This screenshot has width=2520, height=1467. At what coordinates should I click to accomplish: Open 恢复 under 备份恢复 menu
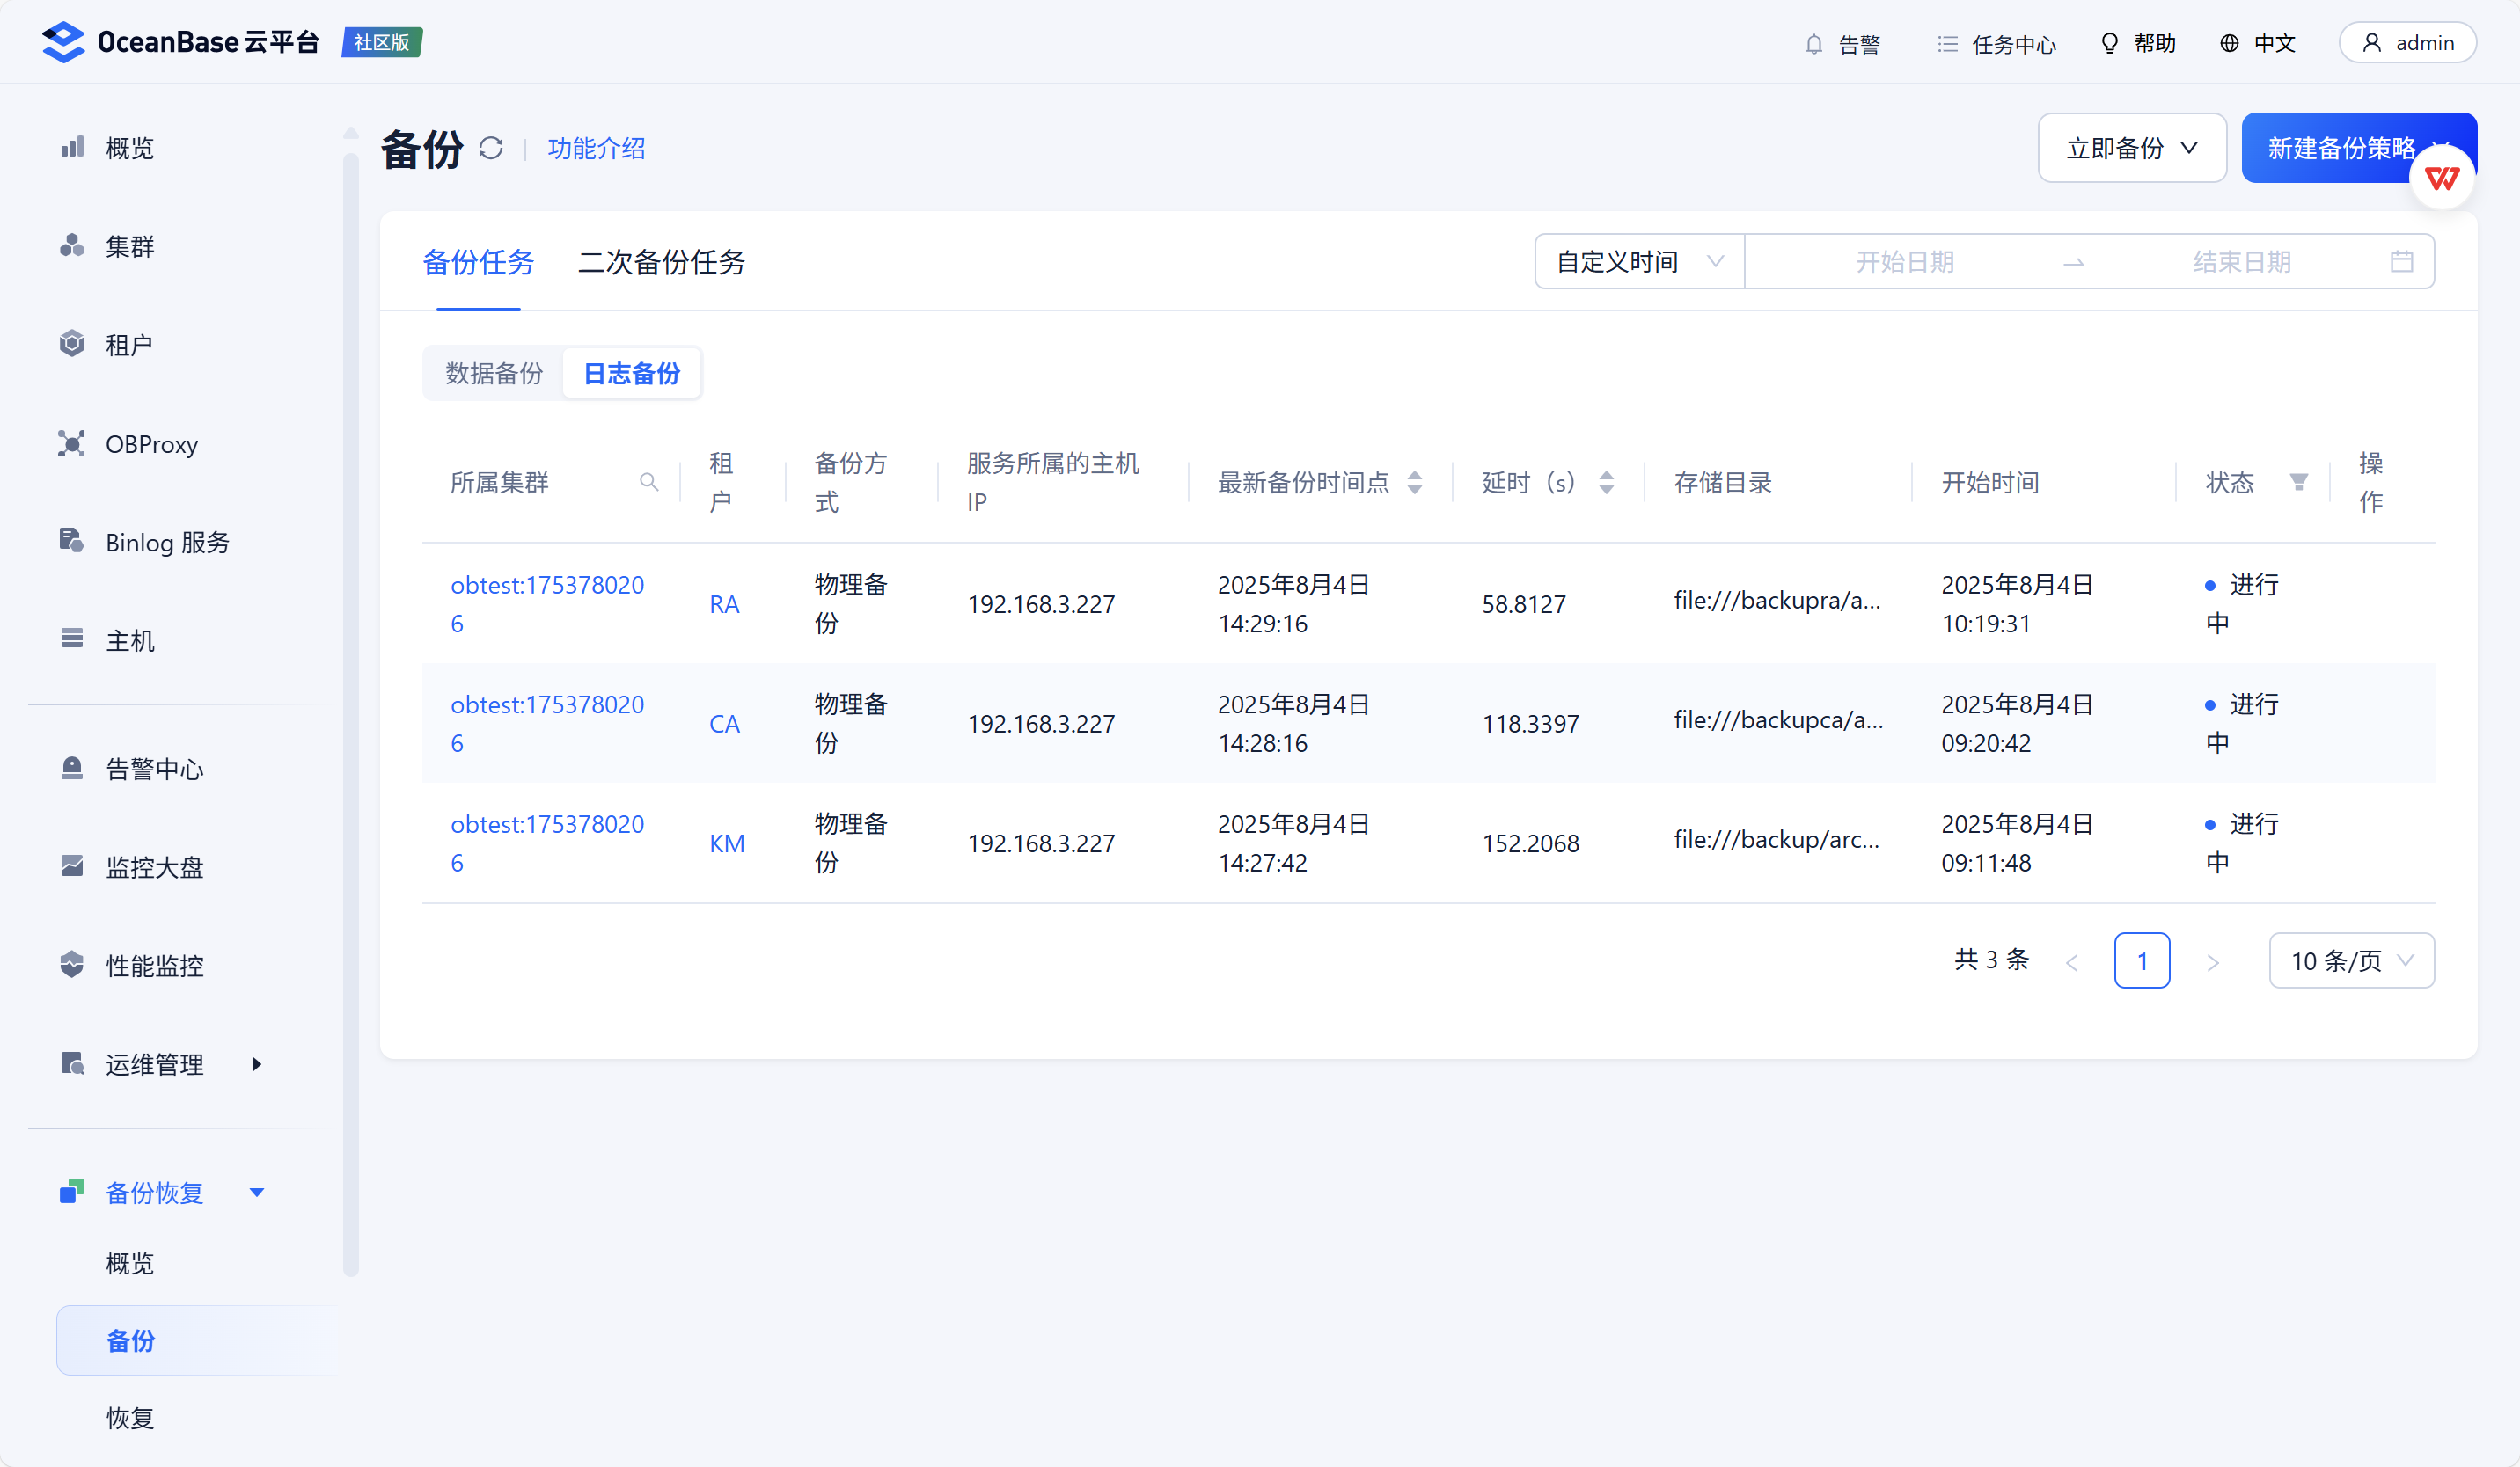point(130,1417)
